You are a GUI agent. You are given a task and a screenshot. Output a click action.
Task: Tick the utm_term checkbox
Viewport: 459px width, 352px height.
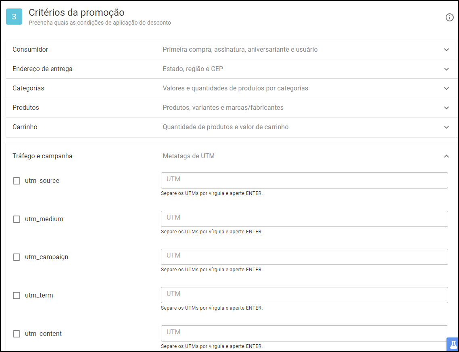(x=17, y=295)
